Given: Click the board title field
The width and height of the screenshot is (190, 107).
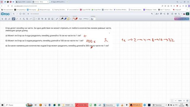Looking at the screenshot, I should click(x=35, y=14).
